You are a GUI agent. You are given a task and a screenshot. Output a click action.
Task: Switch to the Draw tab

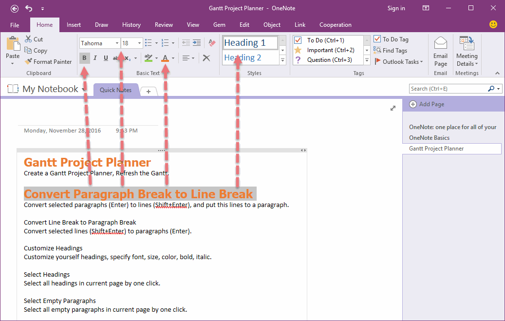[x=101, y=25]
